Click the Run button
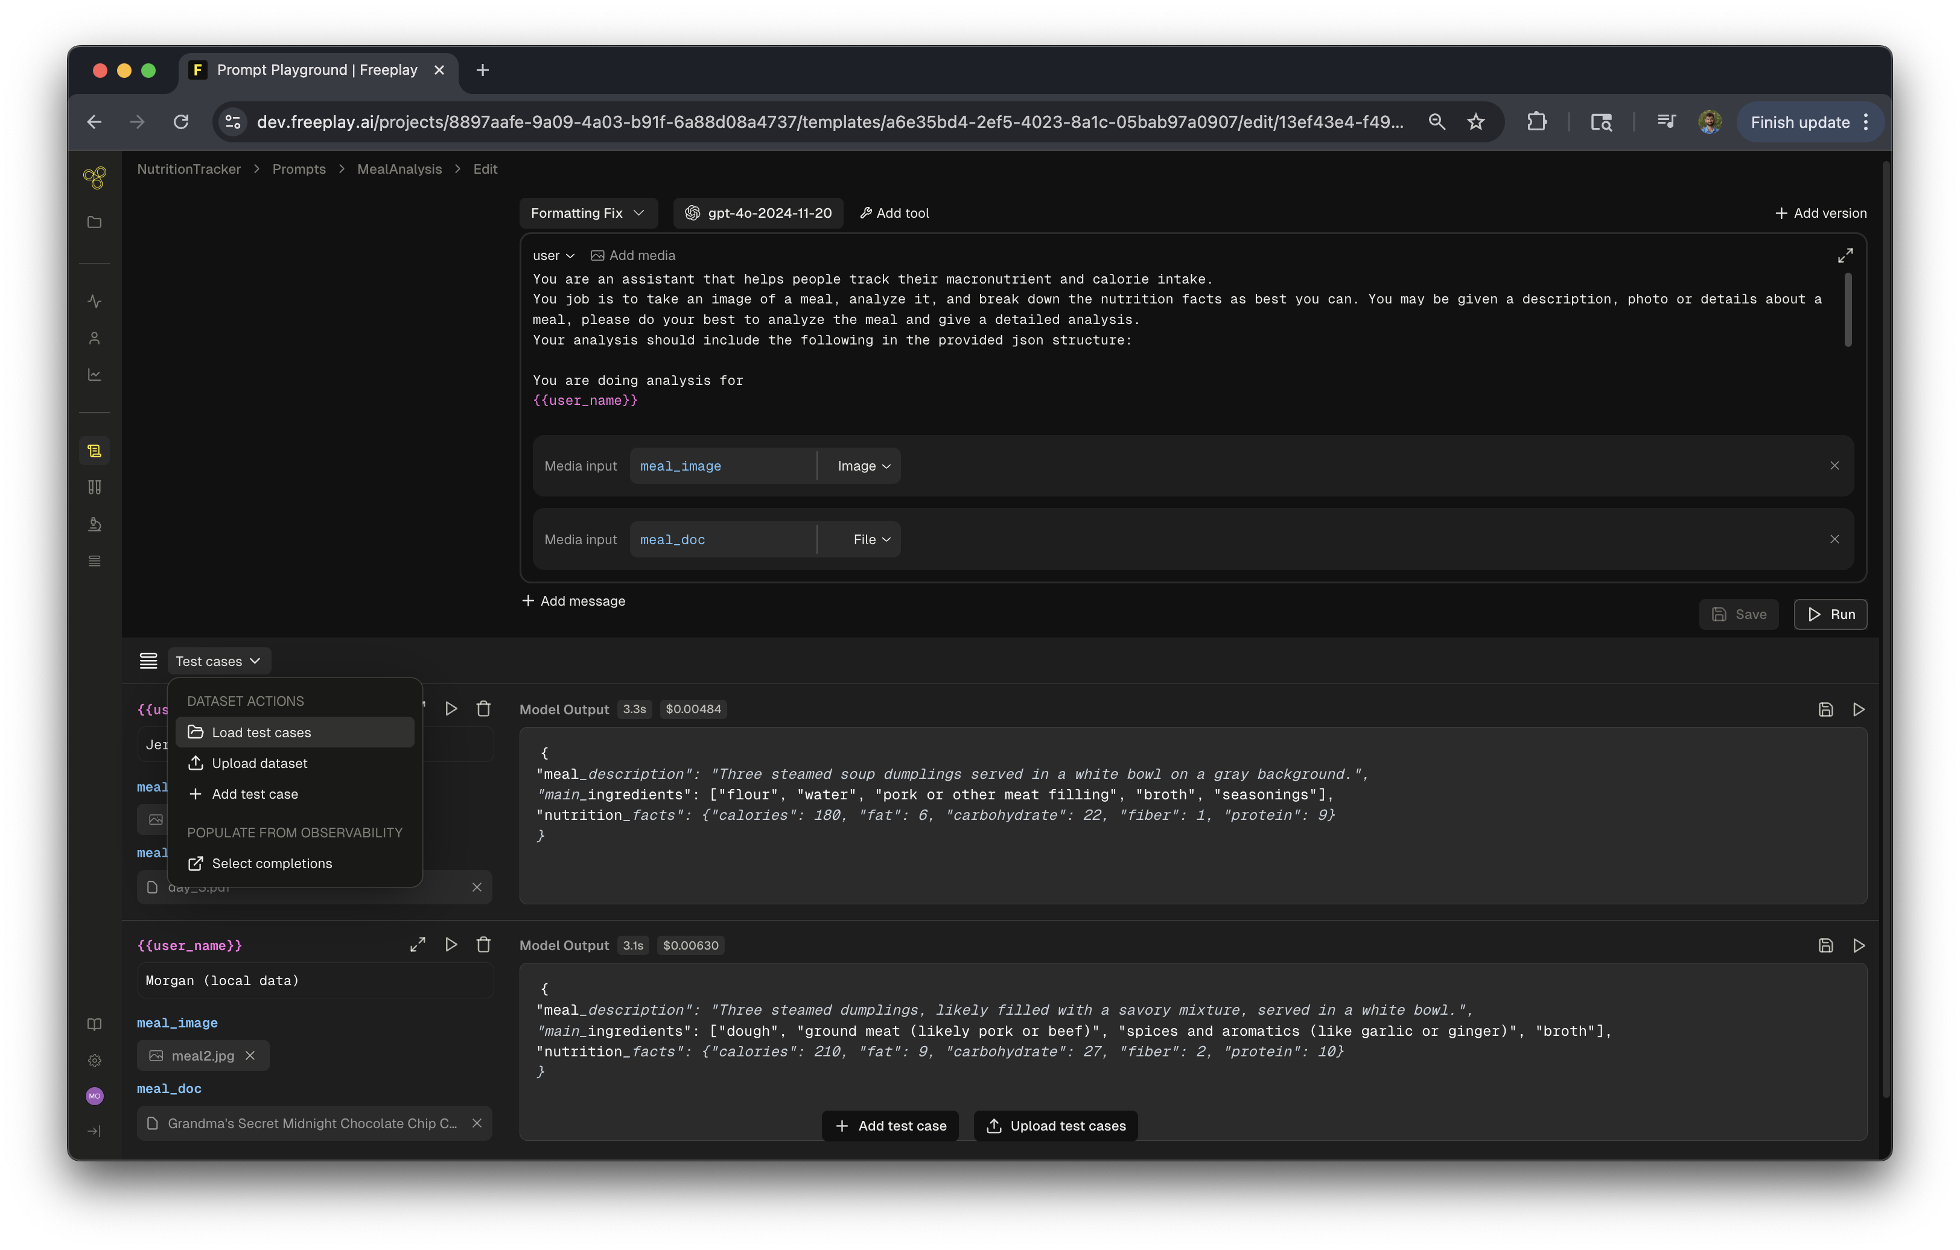 pos(1830,614)
